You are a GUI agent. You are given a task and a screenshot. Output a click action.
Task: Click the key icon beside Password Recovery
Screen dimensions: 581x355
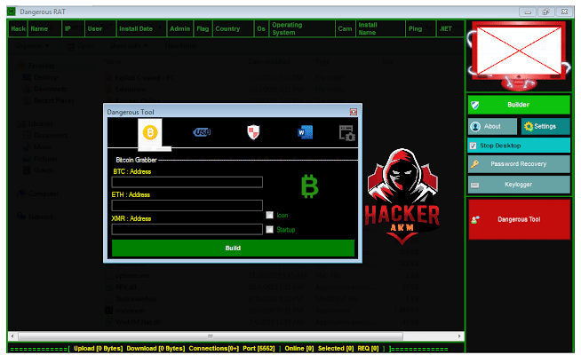point(475,164)
